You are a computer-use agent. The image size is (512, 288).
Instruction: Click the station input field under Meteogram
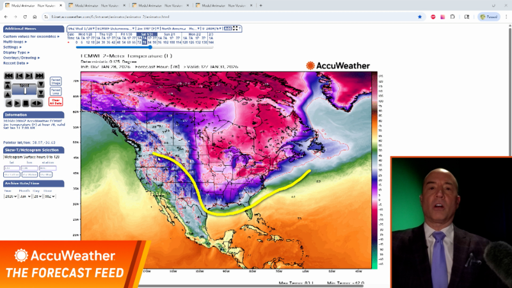(x=47, y=168)
